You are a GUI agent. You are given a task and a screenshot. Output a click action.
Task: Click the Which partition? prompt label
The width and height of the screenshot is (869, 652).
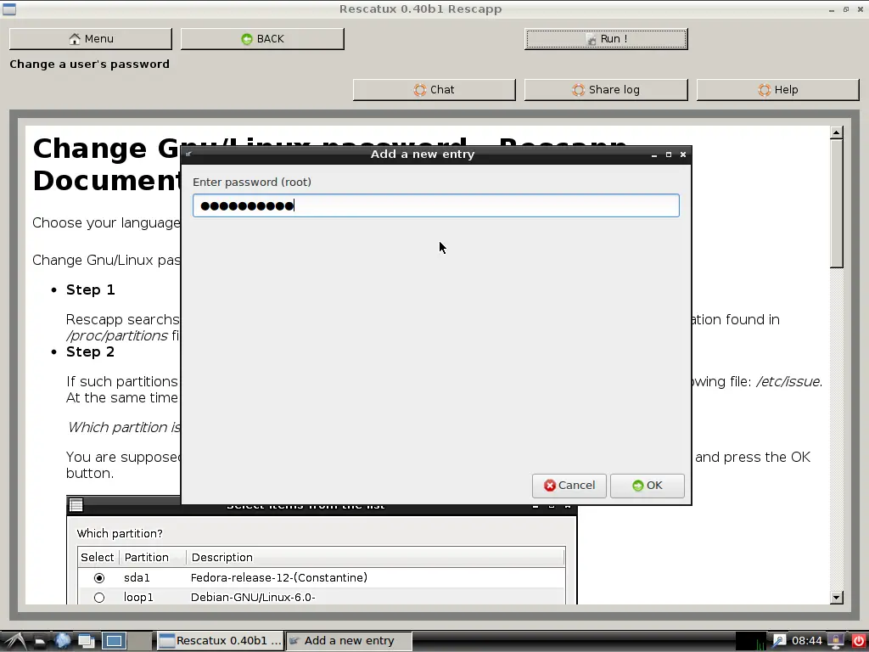pyautogui.click(x=120, y=533)
